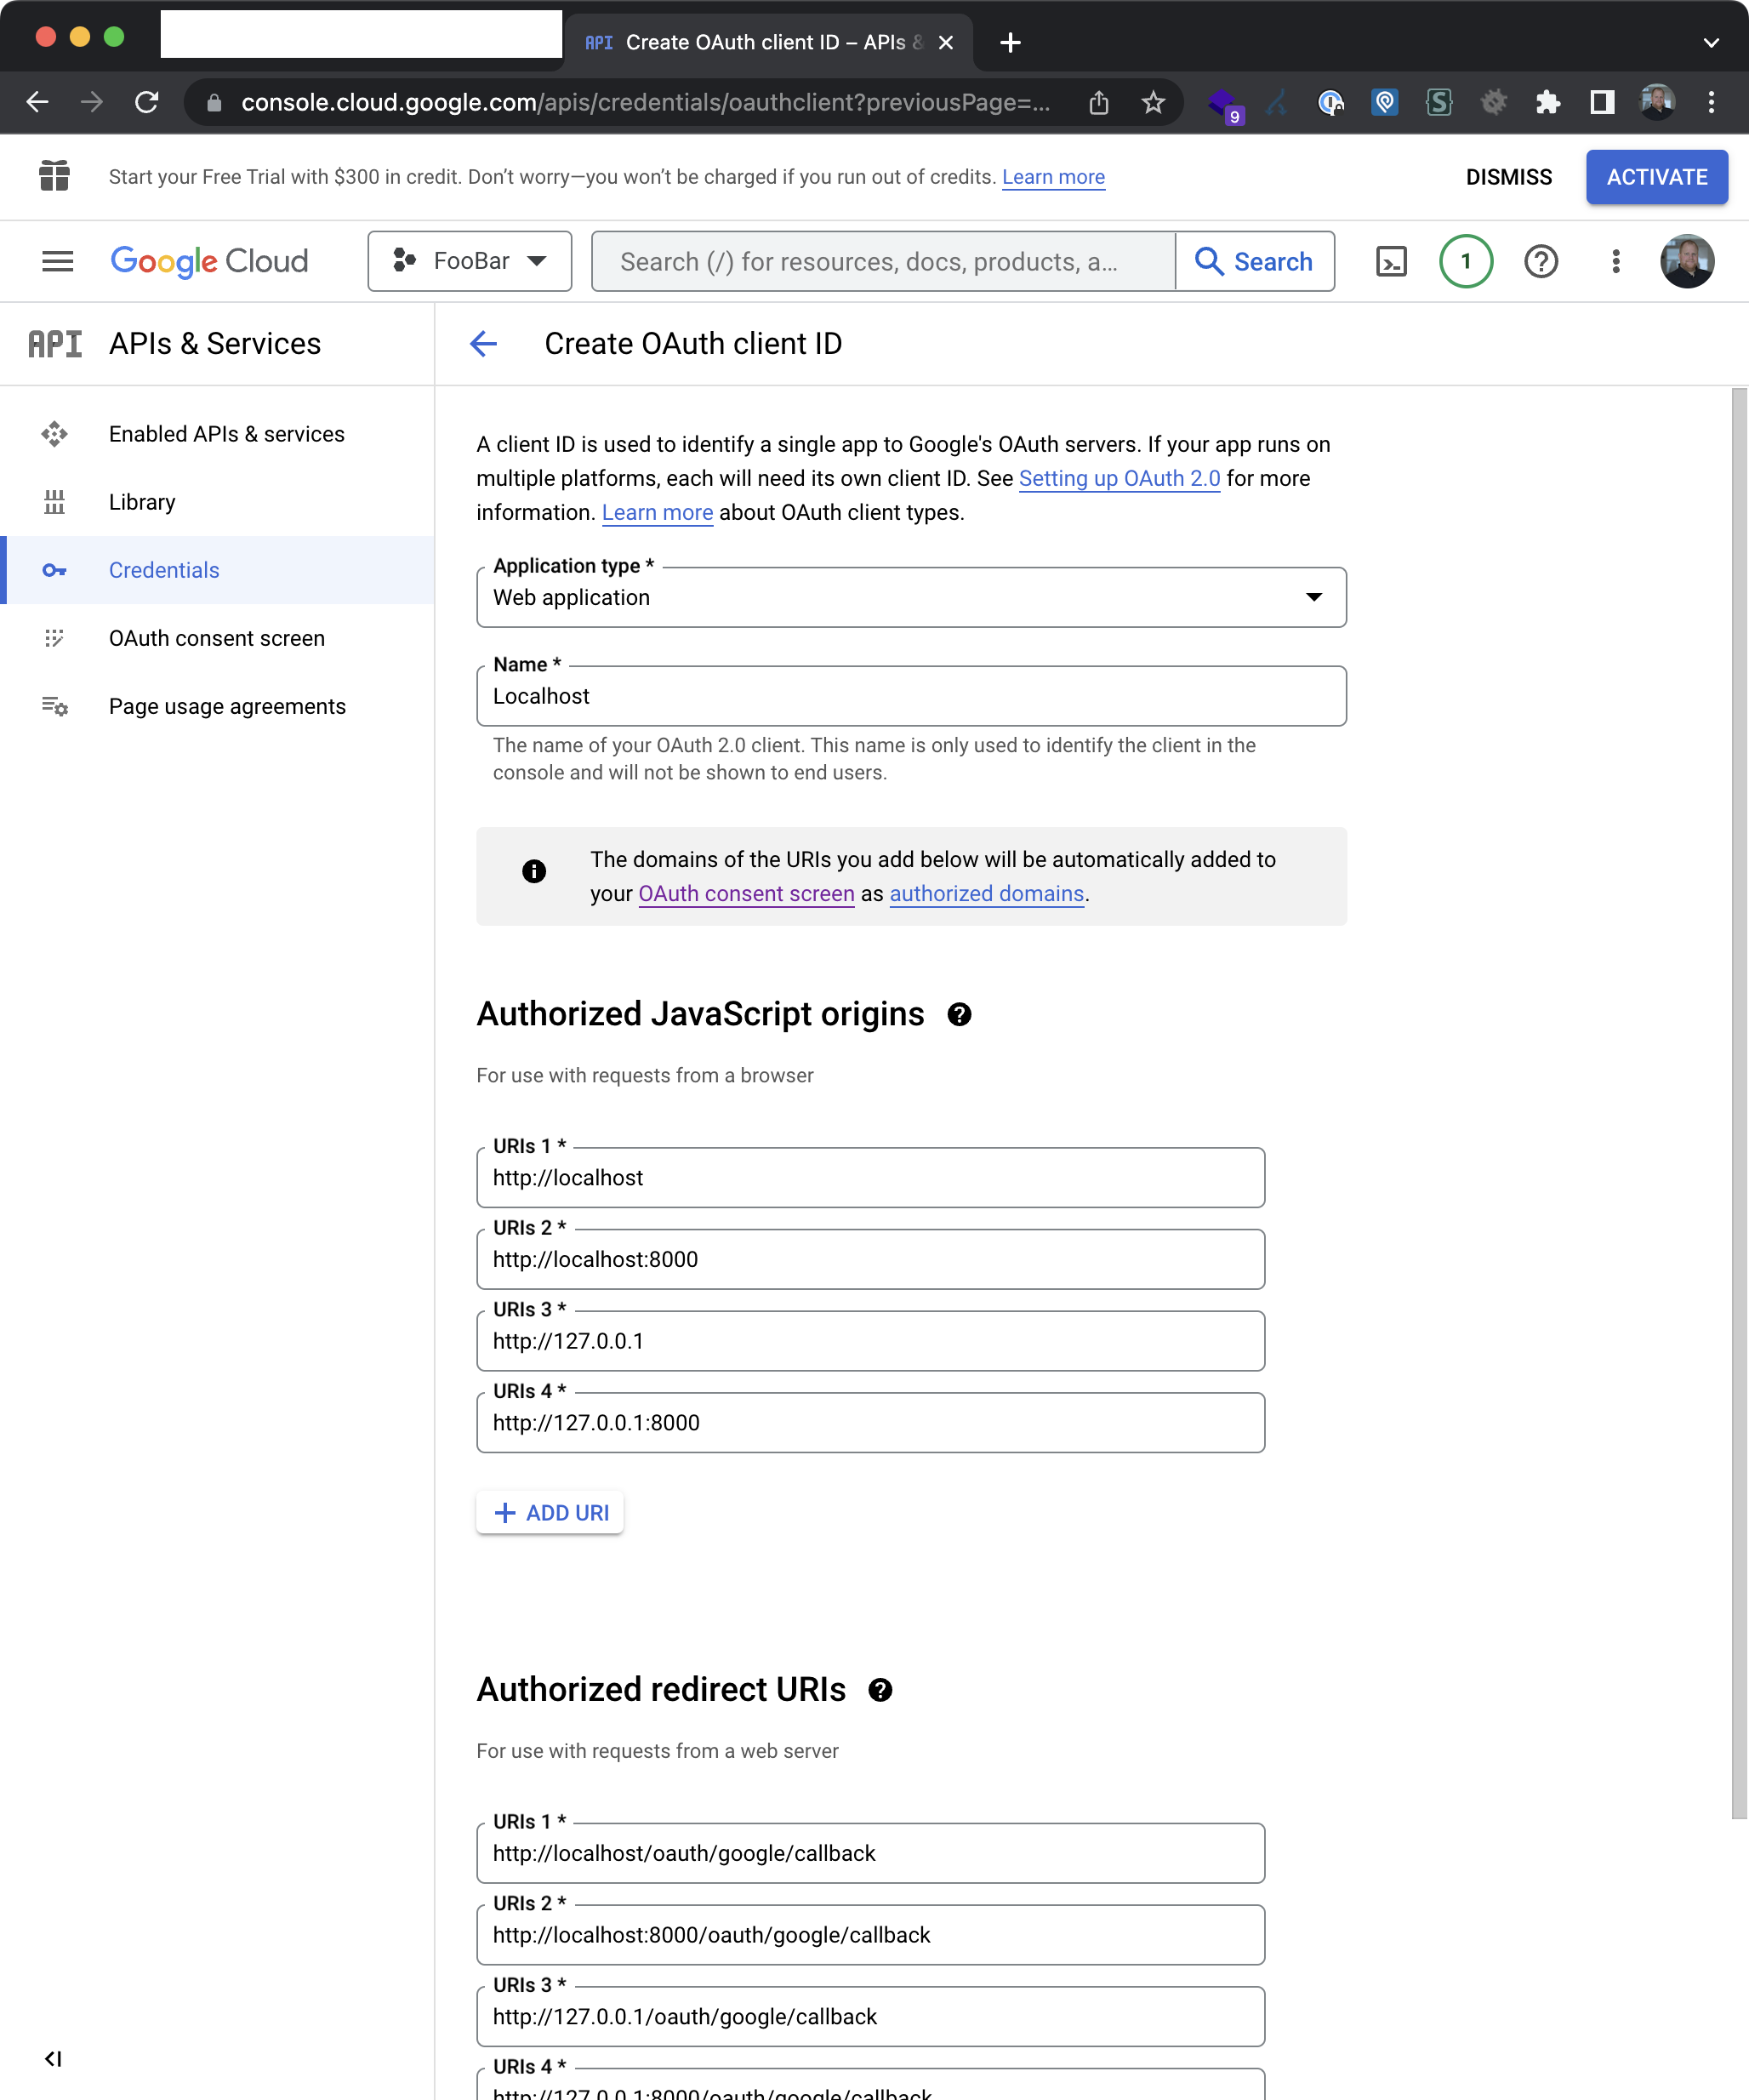
Task: Bookmark this page with the star icon
Action: pyautogui.click(x=1153, y=102)
